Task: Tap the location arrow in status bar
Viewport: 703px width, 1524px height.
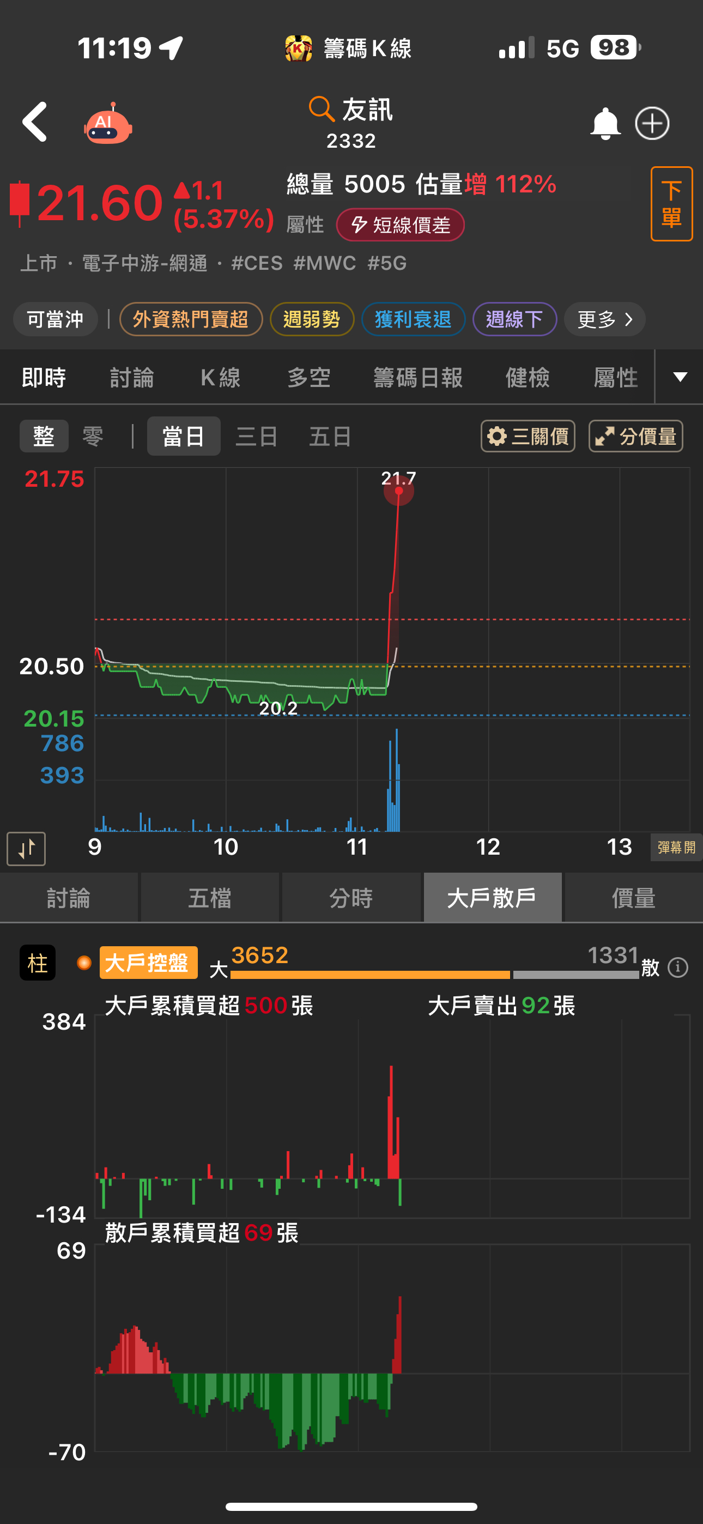Action: (171, 48)
